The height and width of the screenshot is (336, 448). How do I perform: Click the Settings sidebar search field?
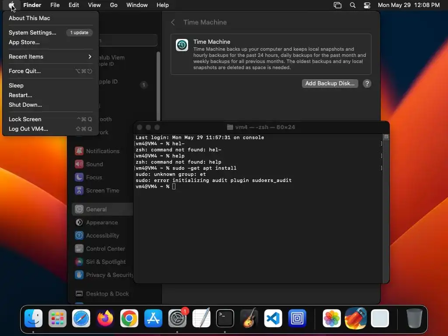[128, 40]
